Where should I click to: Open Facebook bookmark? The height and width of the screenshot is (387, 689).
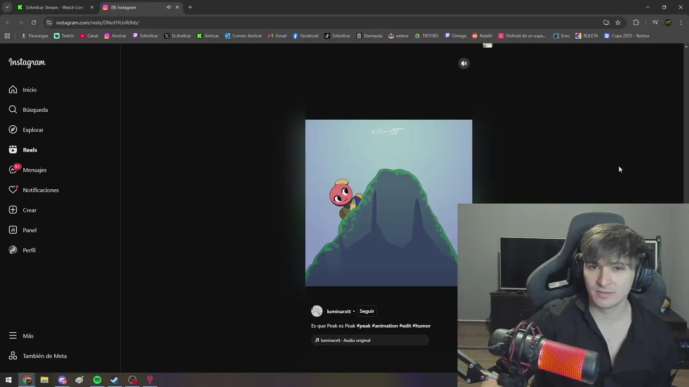305,36
